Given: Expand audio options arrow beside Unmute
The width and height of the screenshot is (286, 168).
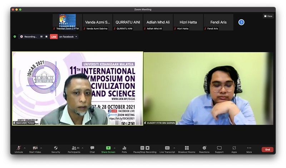Looking at the screenshot, I should [x=25, y=148].
